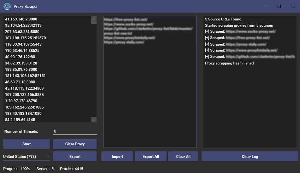Maximize the Proxy Scraper window
Image resolution: width=300 pixels, height=173 pixels.
(x=279, y=6)
